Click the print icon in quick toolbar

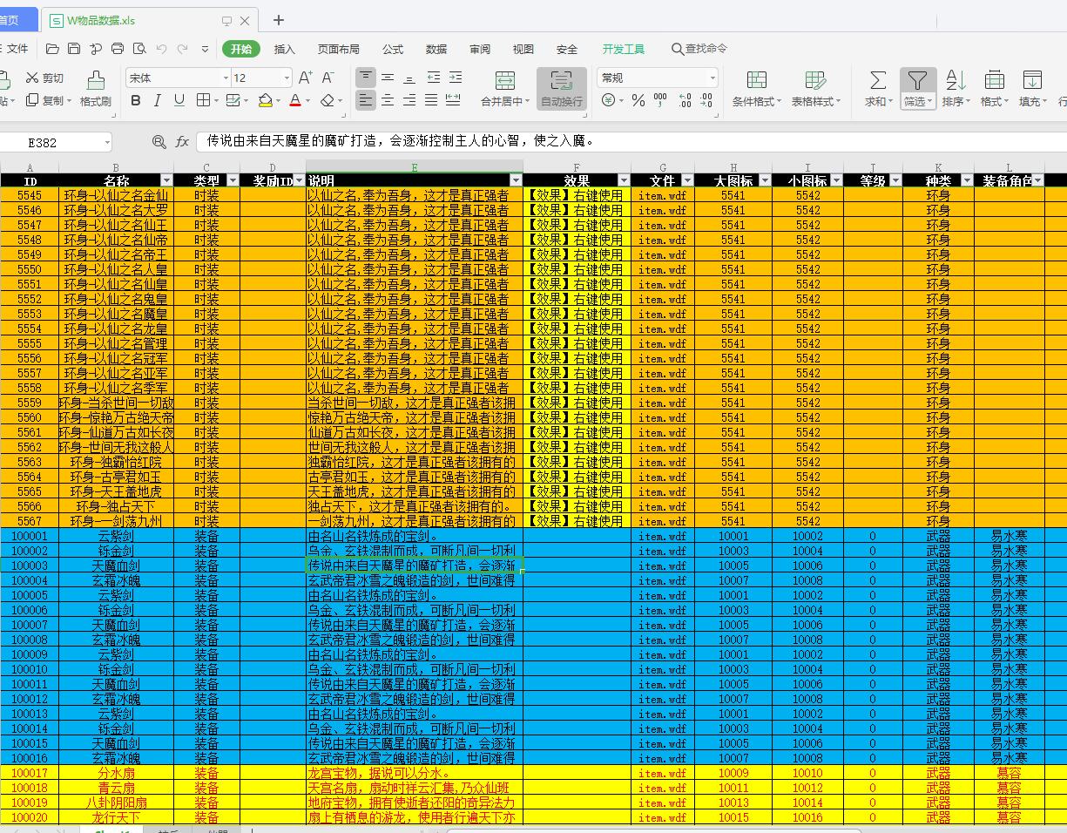(x=117, y=49)
